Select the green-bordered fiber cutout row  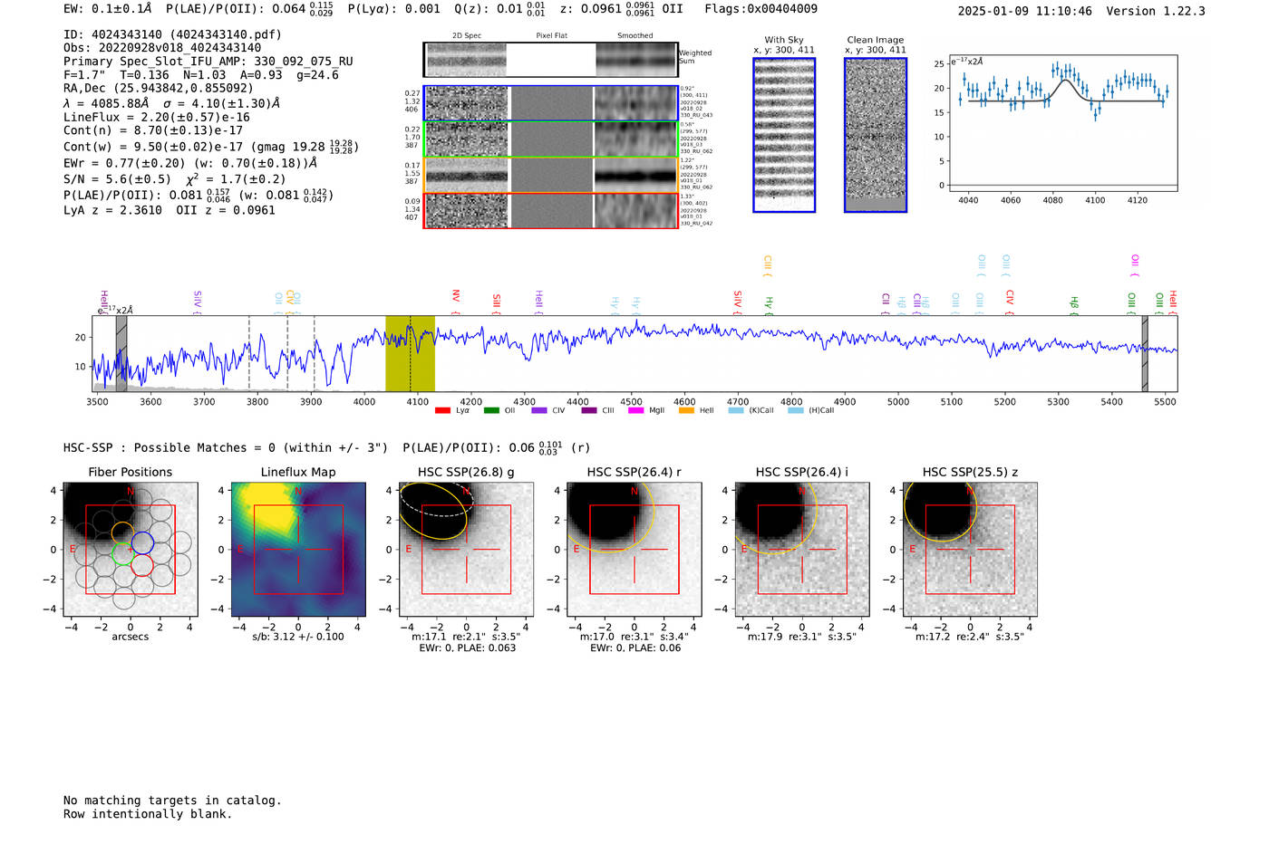tap(551, 139)
